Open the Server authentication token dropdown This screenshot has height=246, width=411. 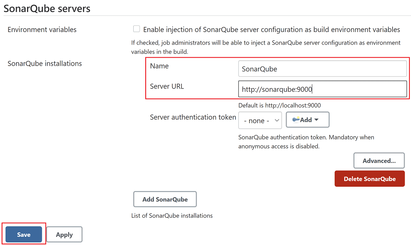click(260, 120)
